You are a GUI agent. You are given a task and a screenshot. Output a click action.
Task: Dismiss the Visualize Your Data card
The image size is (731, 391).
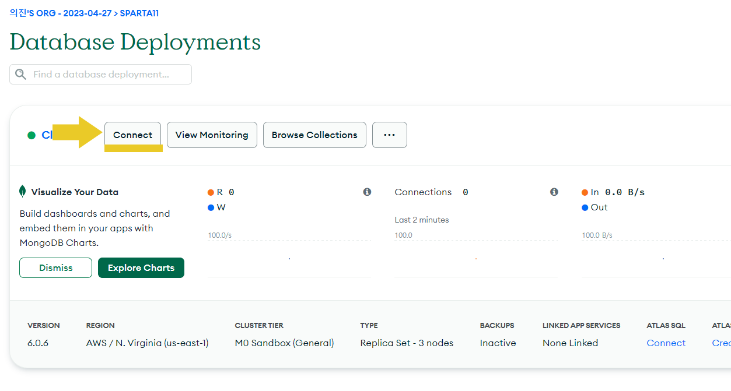56,267
